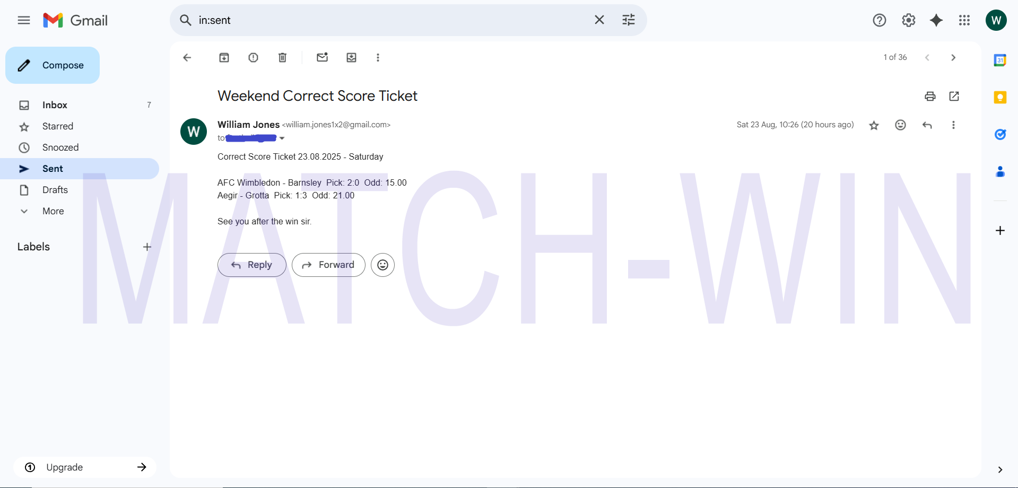The height and width of the screenshot is (488, 1018).
Task: Expand the recipient details arrow
Action: pos(282,138)
